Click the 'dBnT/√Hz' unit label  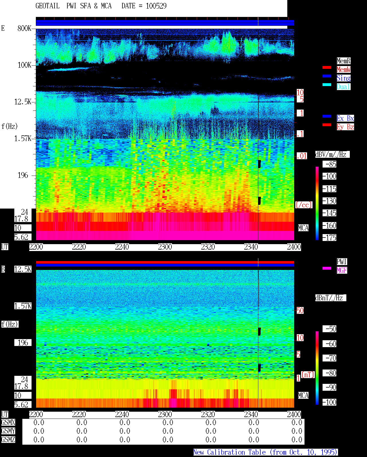point(331,298)
